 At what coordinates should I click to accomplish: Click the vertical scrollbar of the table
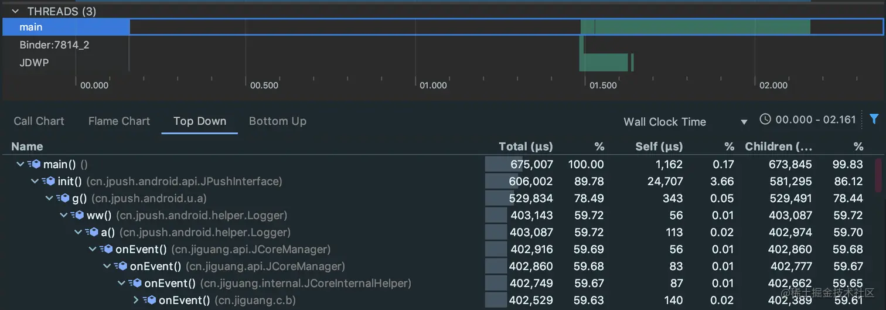[878, 175]
